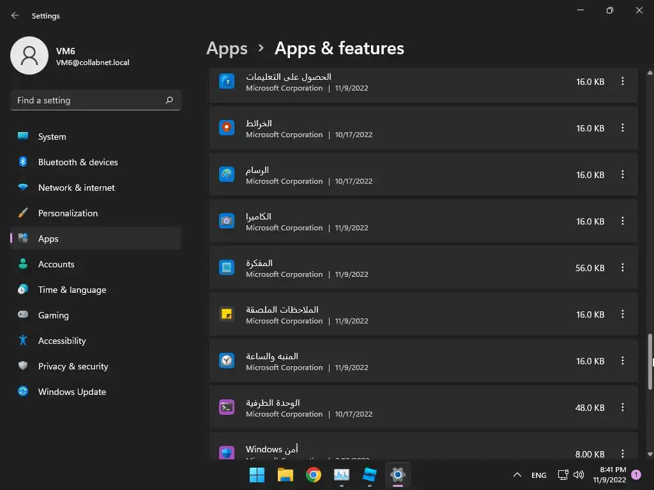The width and height of the screenshot is (654, 490).
Task: Click the scroll down arrow
Action: (650, 454)
